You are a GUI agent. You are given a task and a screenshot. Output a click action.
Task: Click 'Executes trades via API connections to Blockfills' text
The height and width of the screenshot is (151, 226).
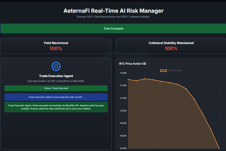coord(56,81)
